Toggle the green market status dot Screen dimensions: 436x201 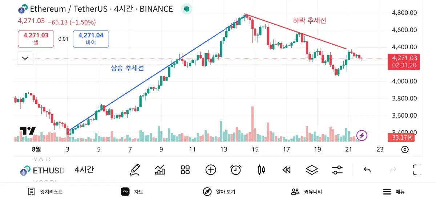point(187,9)
